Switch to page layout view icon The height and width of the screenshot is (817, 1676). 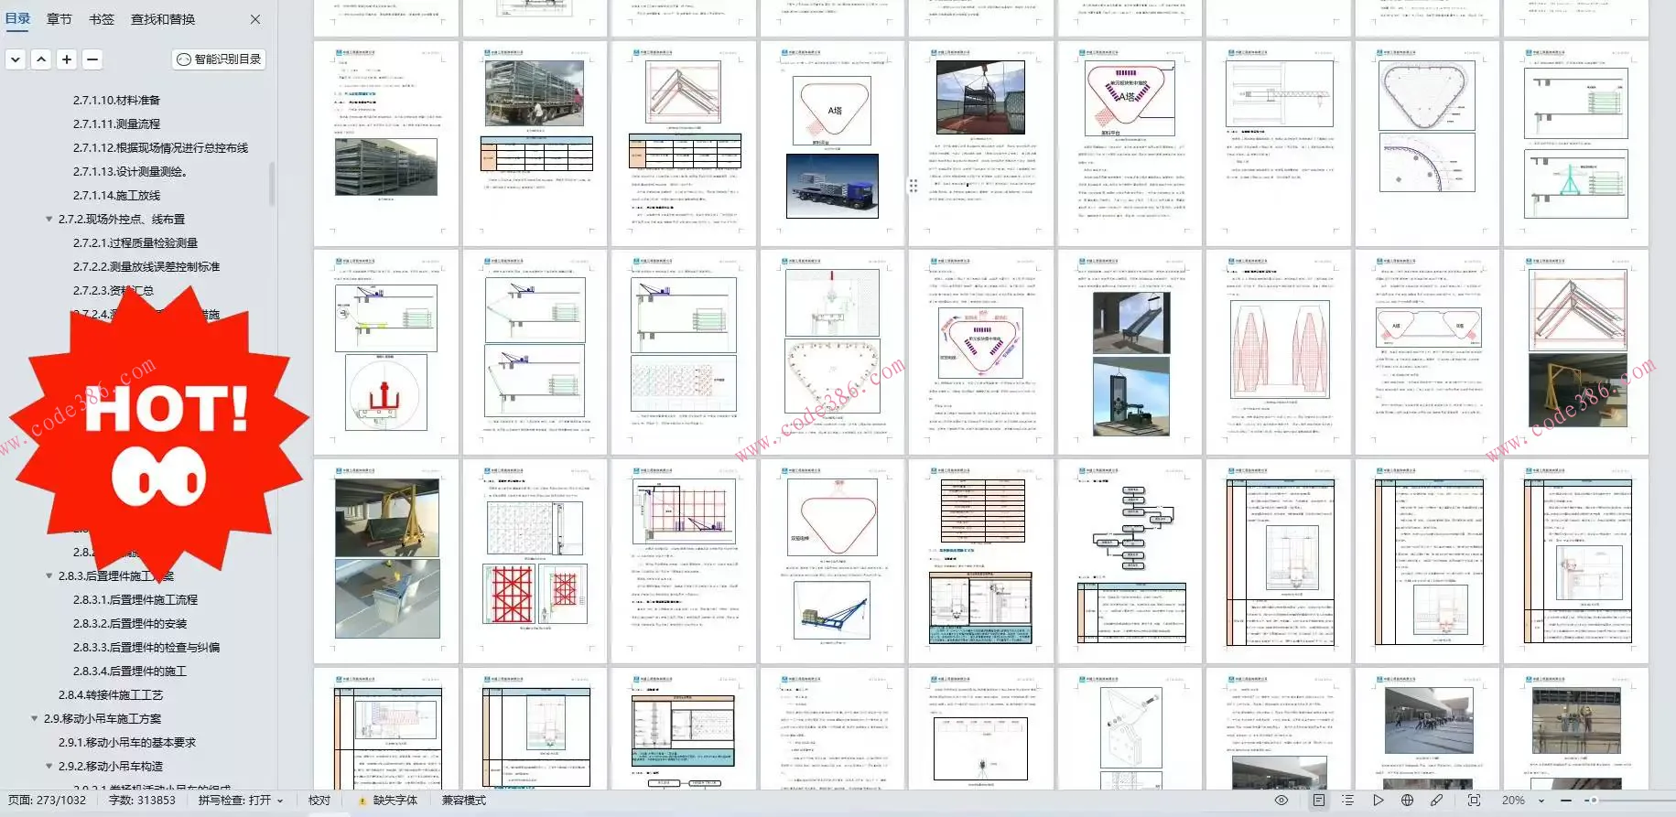pyautogui.click(x=1318, y=801)
